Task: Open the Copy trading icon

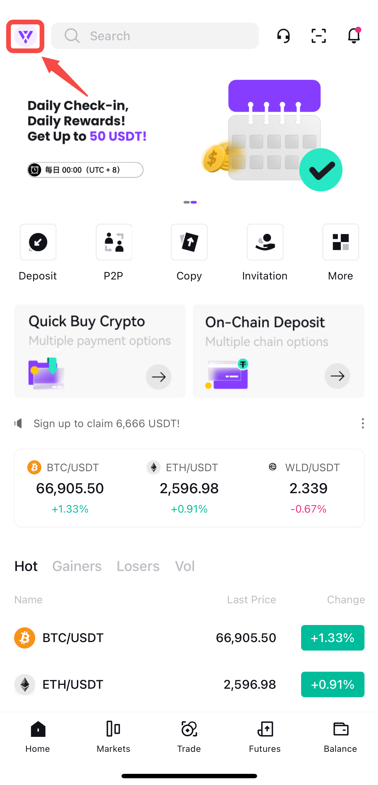Action: (x=189, y=242)
